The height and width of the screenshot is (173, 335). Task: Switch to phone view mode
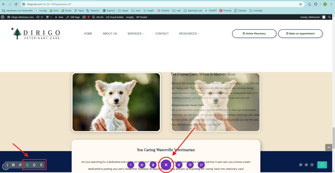(x=41, y=165)
